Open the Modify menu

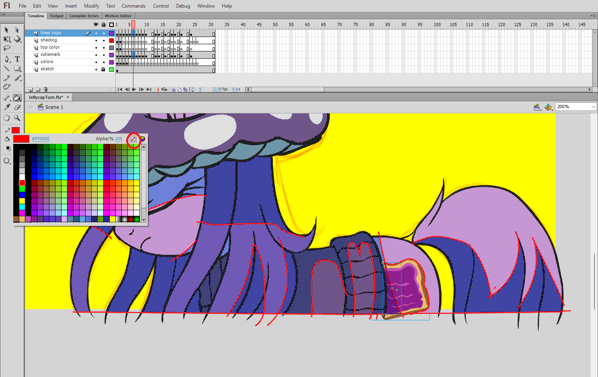point(92,6)
